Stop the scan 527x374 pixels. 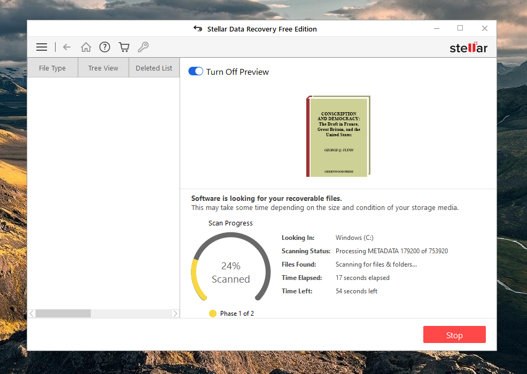454,334
